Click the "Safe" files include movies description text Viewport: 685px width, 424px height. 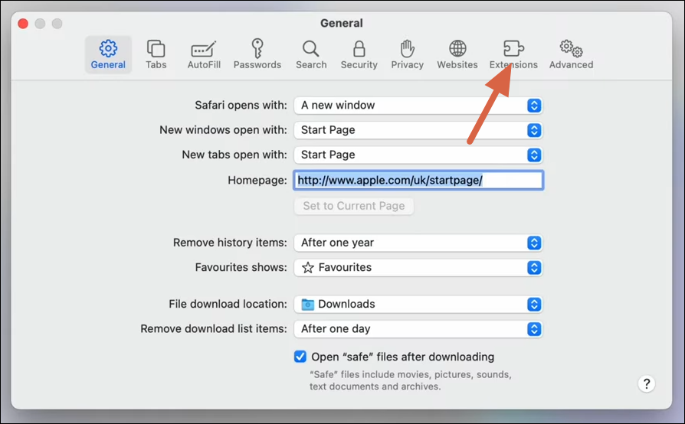410,380
